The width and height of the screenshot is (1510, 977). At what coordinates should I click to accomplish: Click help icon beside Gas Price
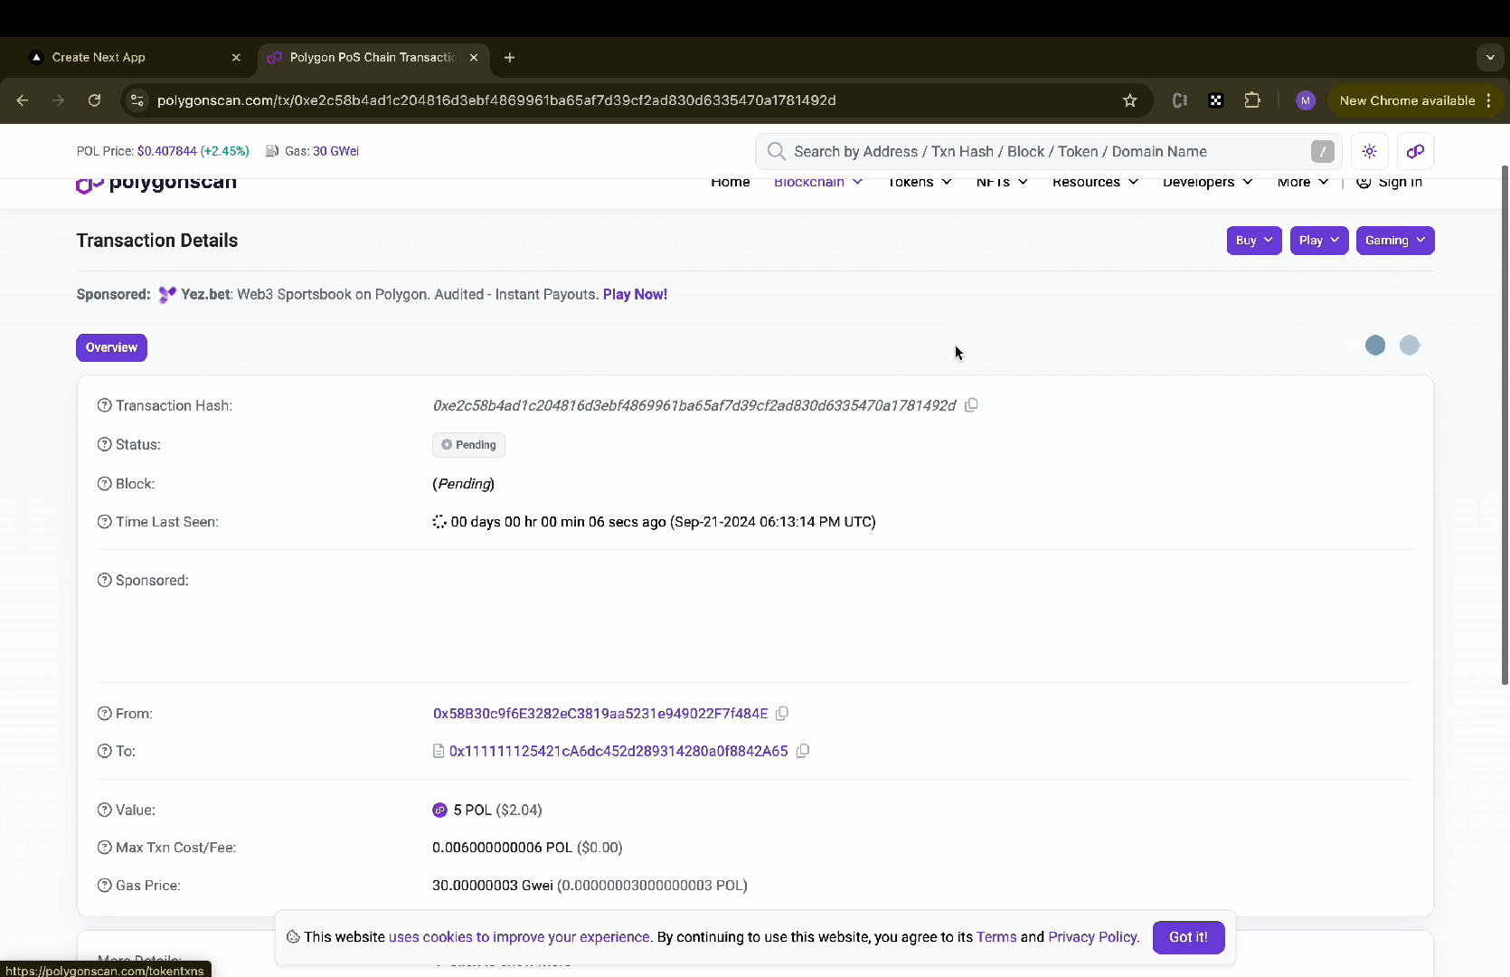105,886
